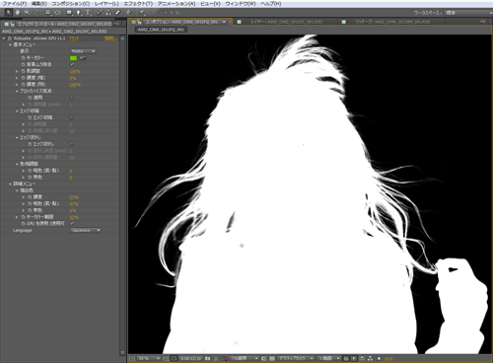The image size is (493, 363).
Task: Select the Brush tool
Action: pos(100,13)
